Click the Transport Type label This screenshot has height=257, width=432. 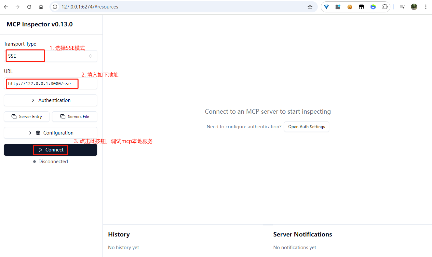[x=20, y=44]
